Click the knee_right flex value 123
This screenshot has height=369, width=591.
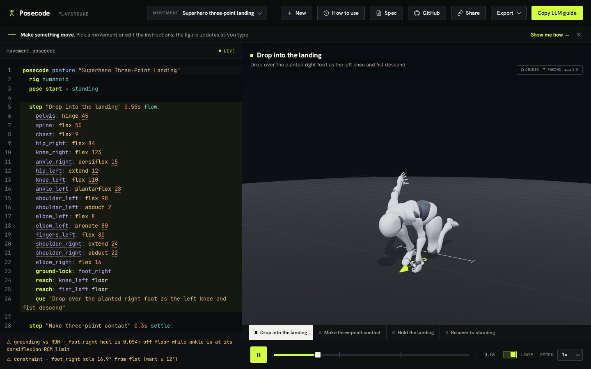(96, 153)
